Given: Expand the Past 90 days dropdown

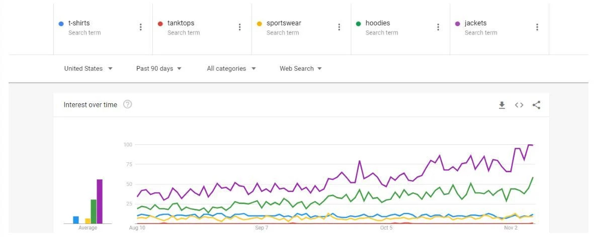Looking at the screenshot, I should [x=159, y=69].
